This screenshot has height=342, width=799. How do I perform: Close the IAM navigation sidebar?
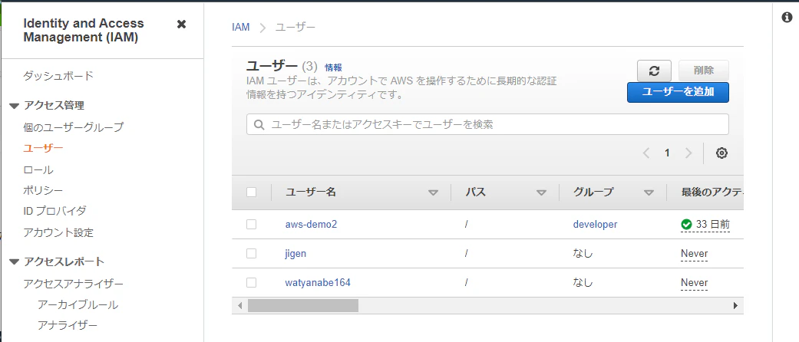click(181, 24)
